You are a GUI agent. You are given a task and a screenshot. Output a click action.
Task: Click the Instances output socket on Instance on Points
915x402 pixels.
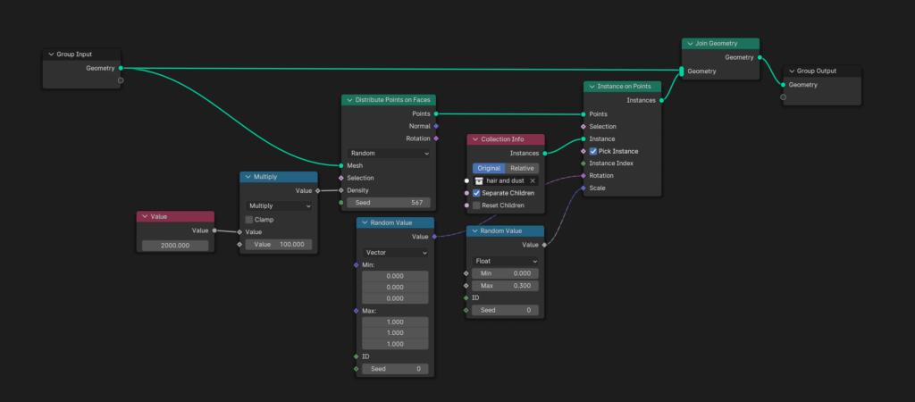tap(661, 100)
